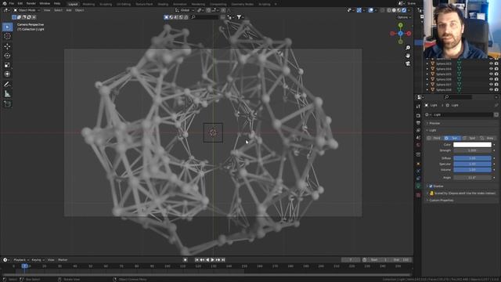This screenshot has width=501, height=282.
Task: Select the Scale tool
Action: pos(7,65)
